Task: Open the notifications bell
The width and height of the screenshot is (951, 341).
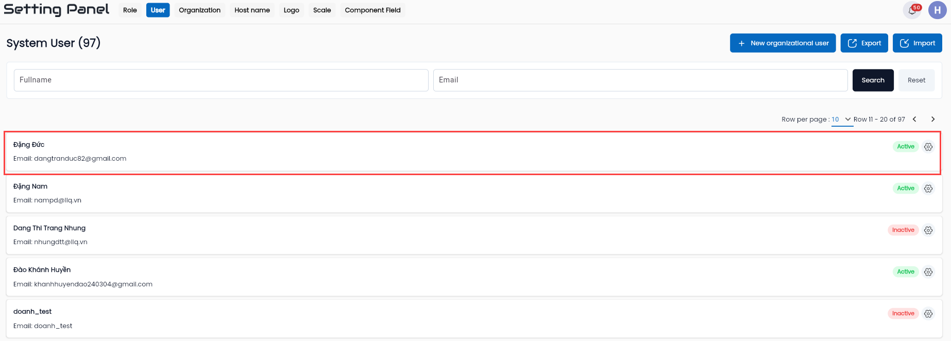Action: pos(912,10)
